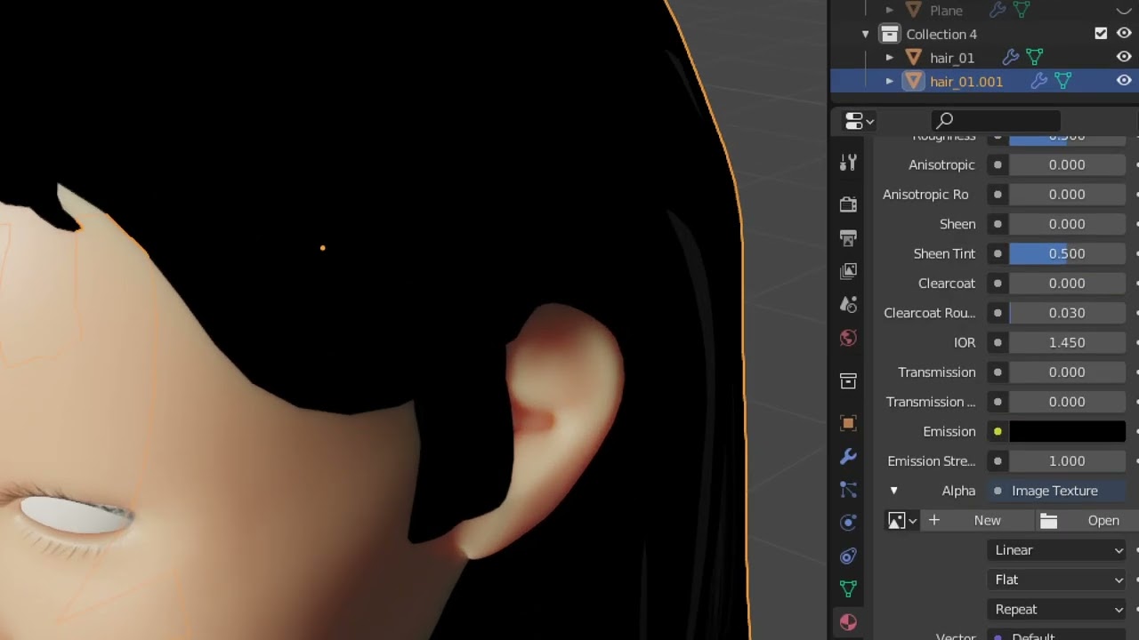Viewport: 1139px width, 640px height.
Task: Toggle the Plane row visibility icon
Action: [x=1124, y=10]
